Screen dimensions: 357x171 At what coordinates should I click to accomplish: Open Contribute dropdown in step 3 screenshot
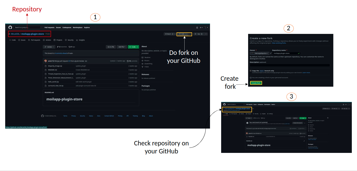pos(293,128)
